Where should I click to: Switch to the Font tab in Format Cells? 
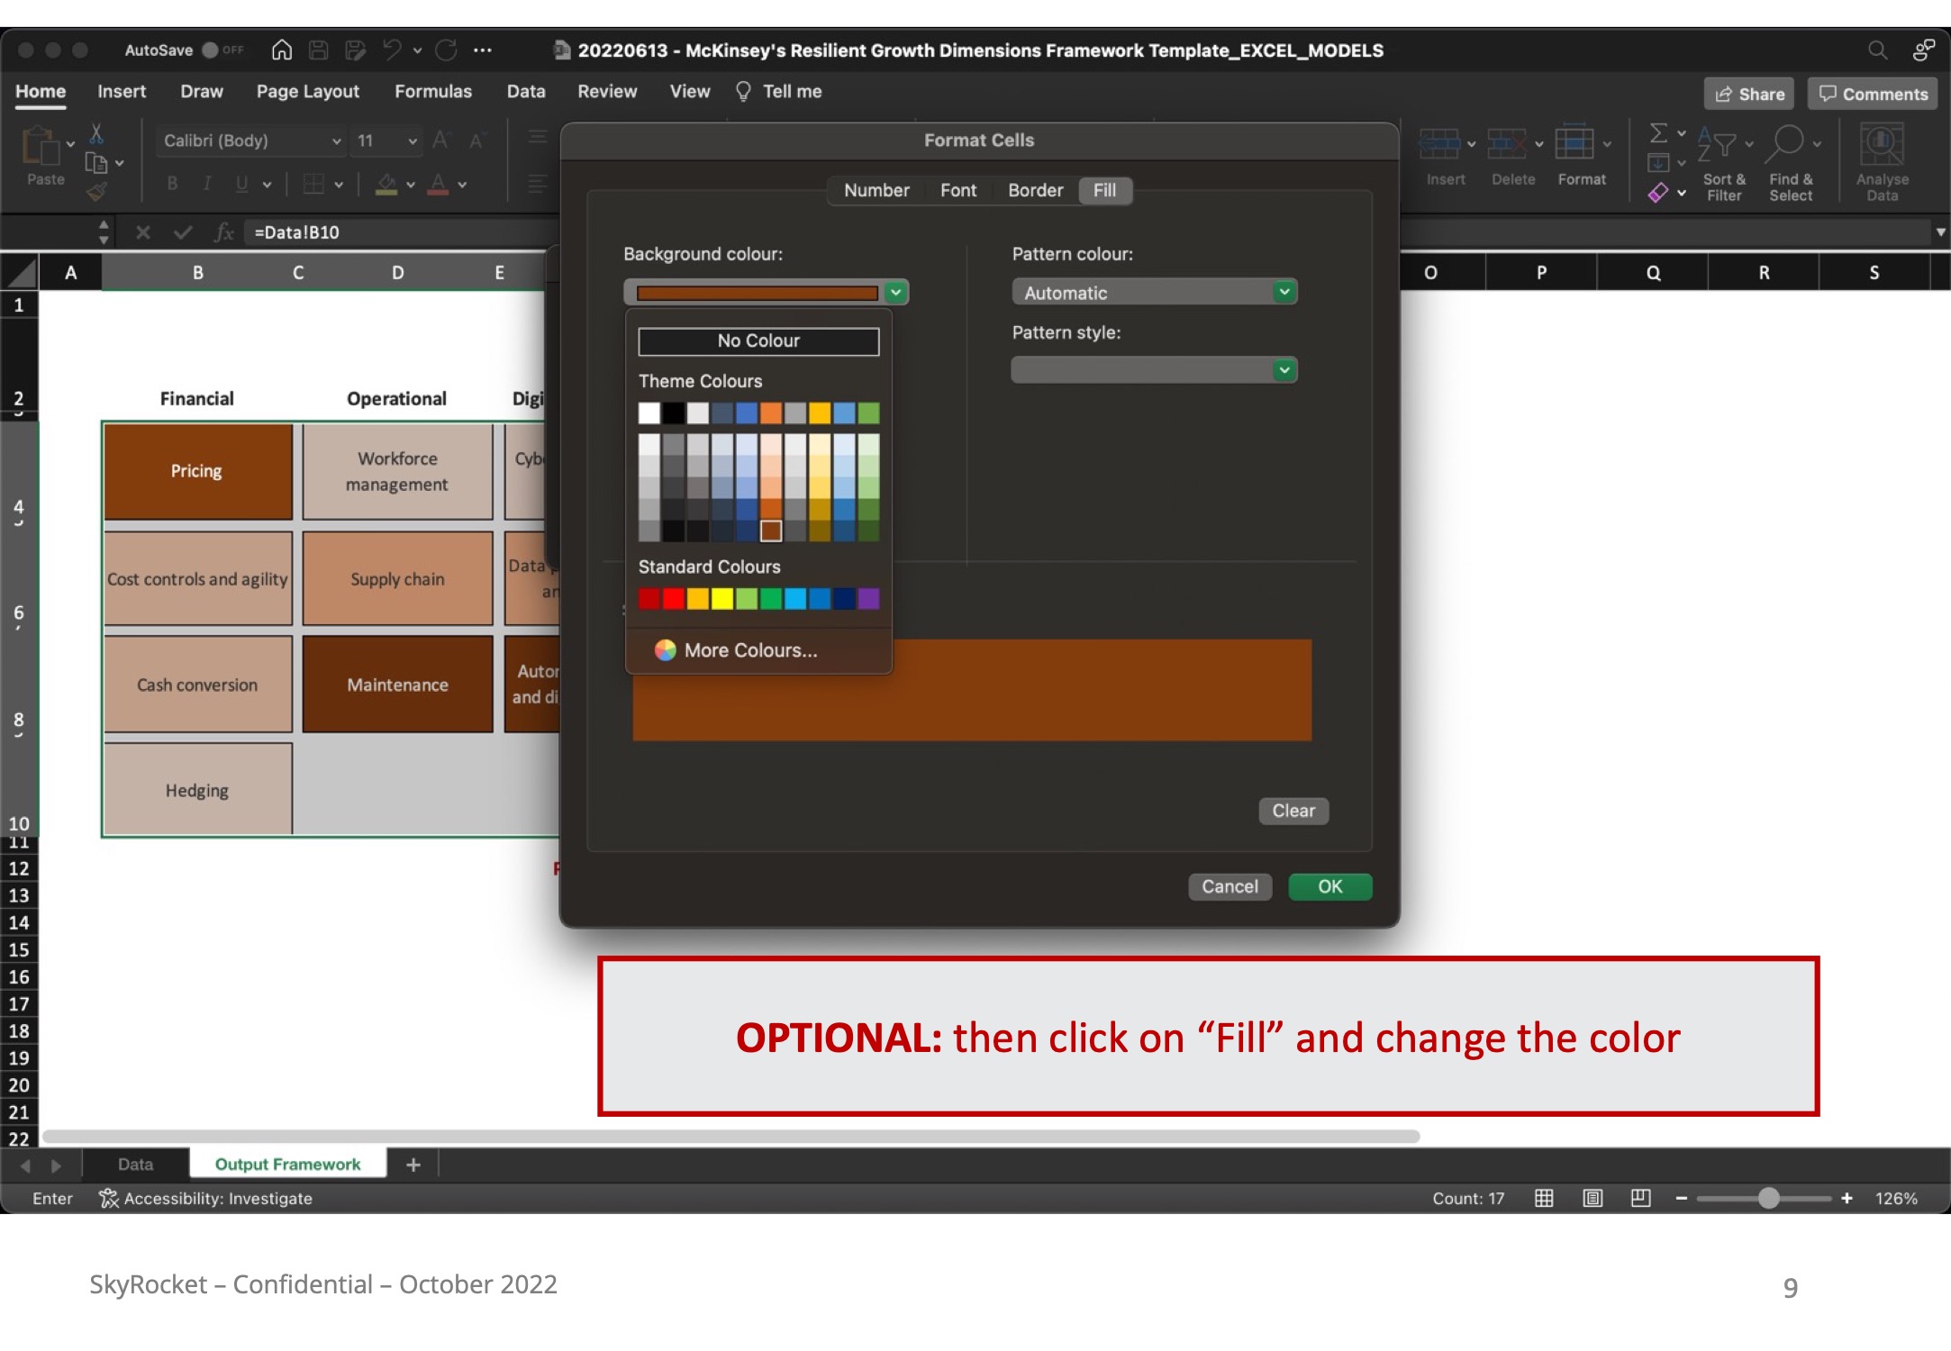(x=957, y=190)
